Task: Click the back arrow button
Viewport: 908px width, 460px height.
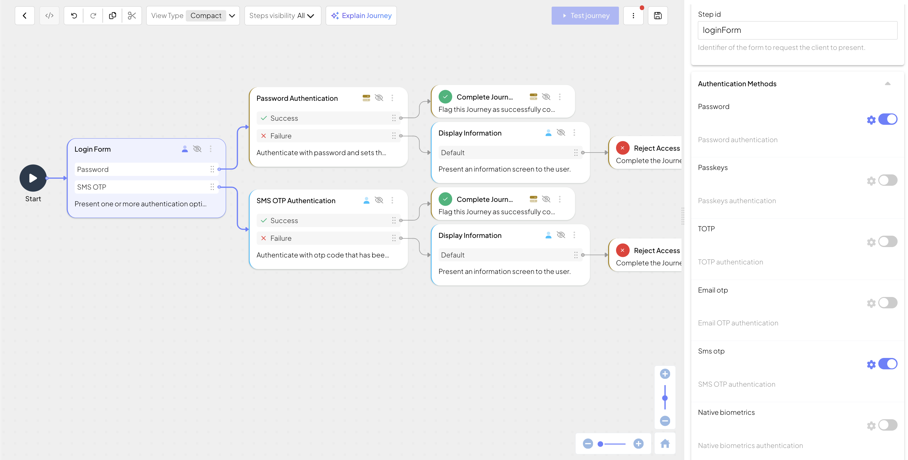Action: [25, 15]
